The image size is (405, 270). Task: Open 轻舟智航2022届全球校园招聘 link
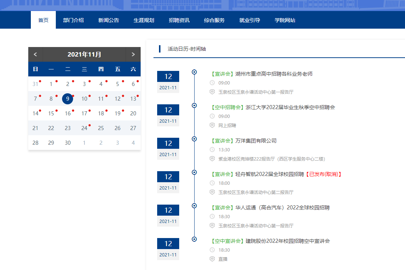pos(270,174)
